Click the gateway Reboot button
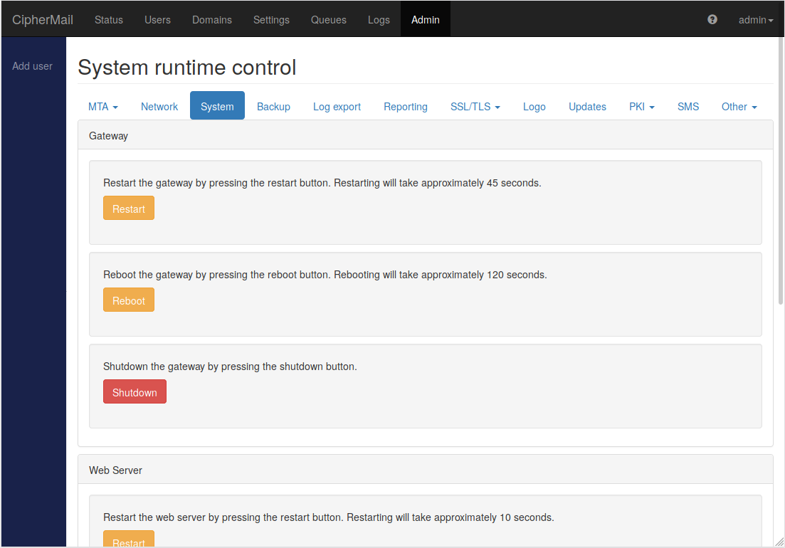This screenshot has height=548, width=785. (x=129, y=300)
